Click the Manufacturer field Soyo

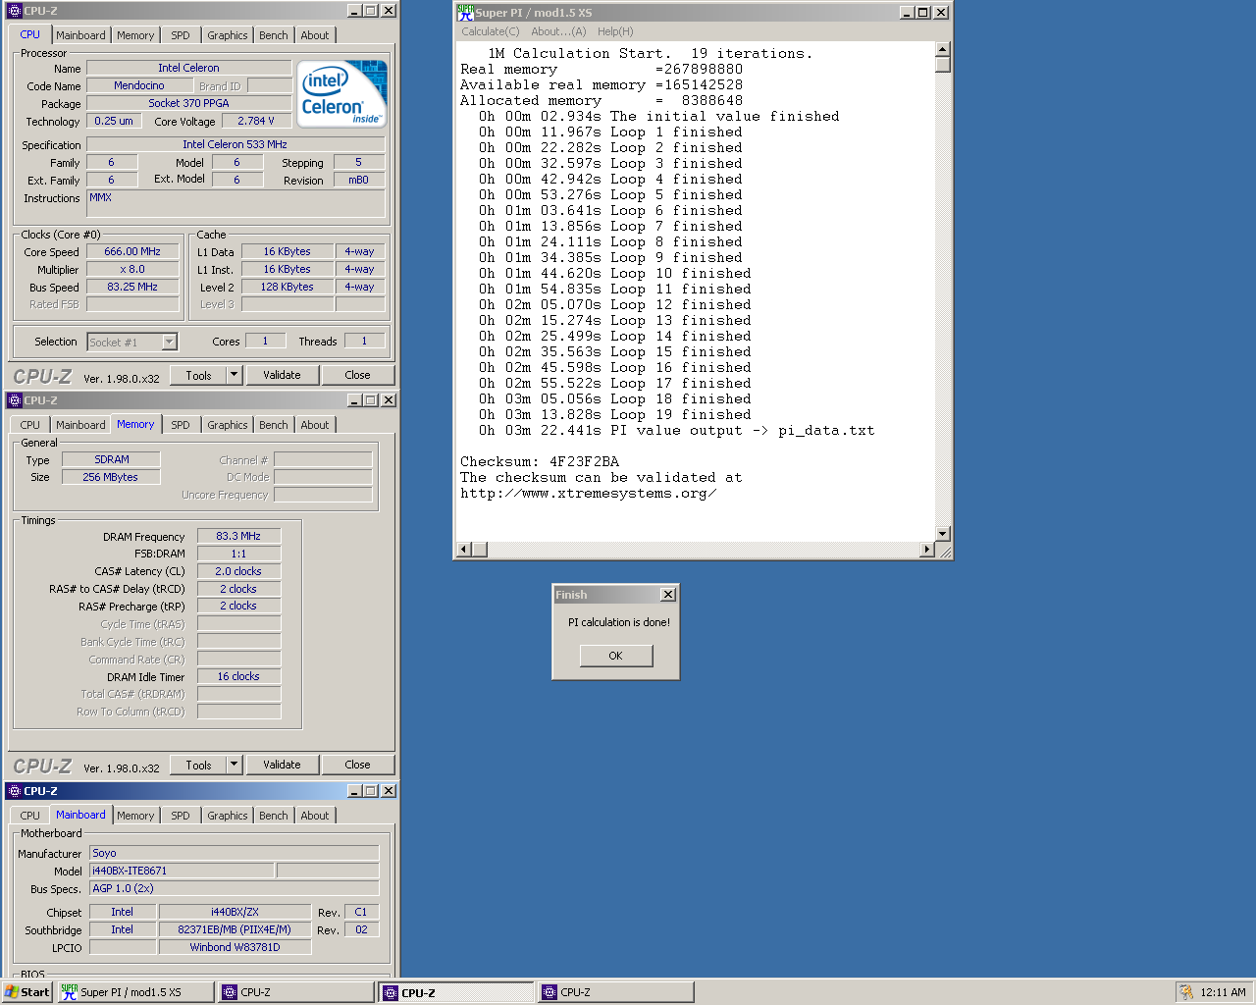[235, 853]
